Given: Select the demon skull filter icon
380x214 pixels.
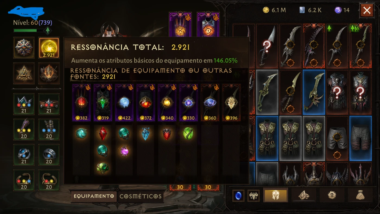Looking at the screenshot, I should click(x=254, y=196).
